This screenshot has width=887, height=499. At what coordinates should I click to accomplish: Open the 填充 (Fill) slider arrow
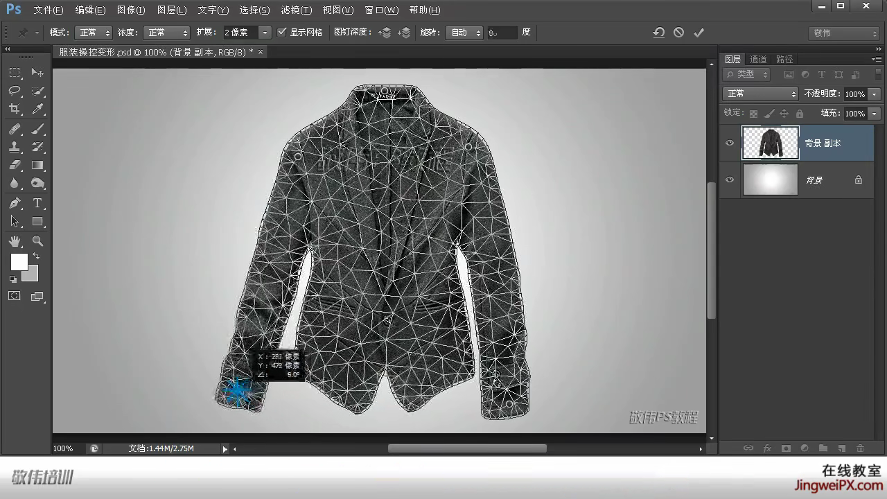pos(874,114)
